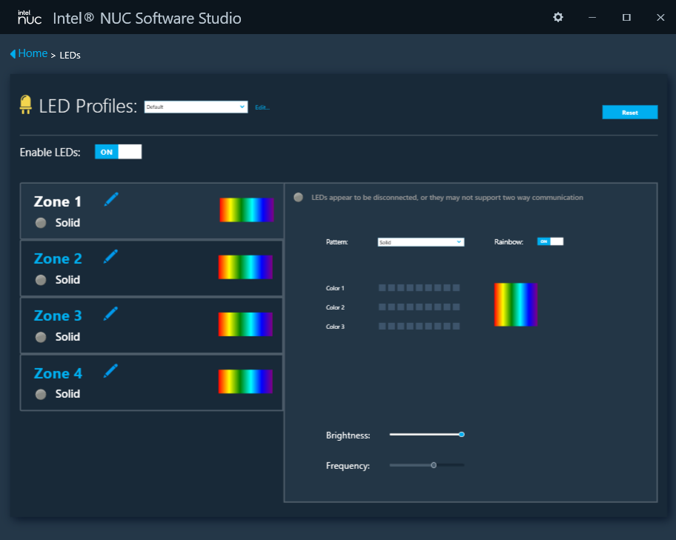Click Zone 1 rainbow color swatch

click(x=247, y=210)
